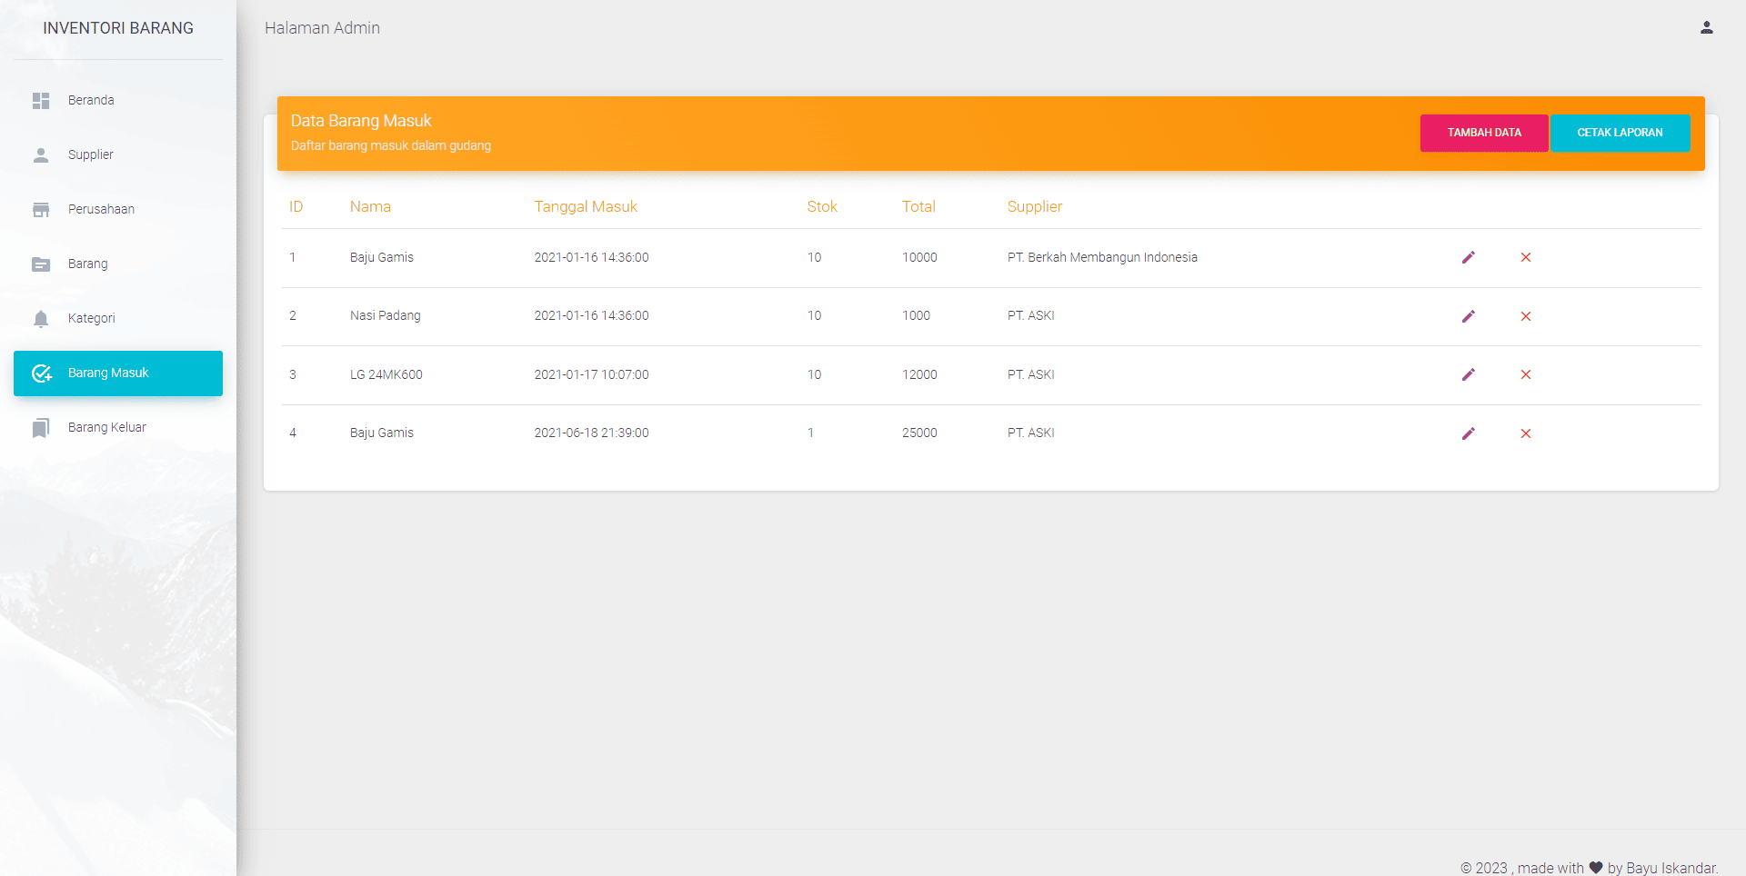Click the heart icon in footer
Image resolution: width=1746 pixels, height=876 pixels.
coord(1596,868)
